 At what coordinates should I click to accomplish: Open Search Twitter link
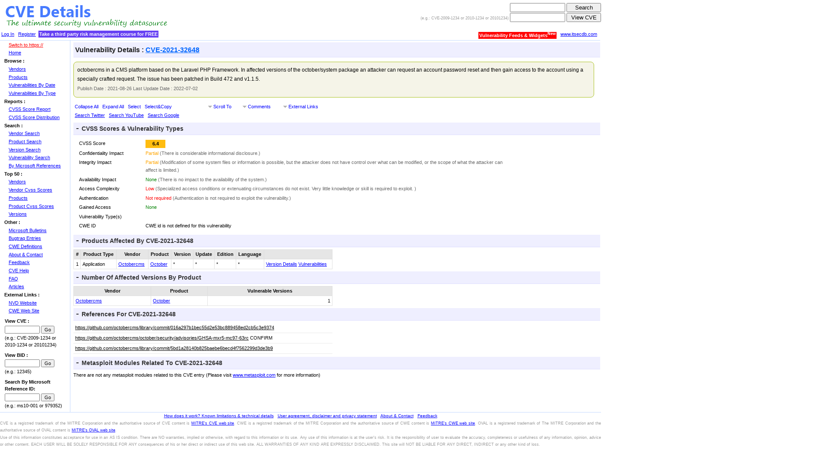[90, 115]
